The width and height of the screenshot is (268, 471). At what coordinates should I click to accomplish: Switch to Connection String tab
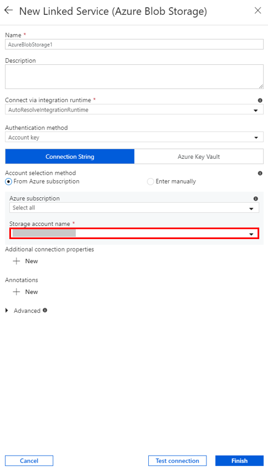pos(70,157)
